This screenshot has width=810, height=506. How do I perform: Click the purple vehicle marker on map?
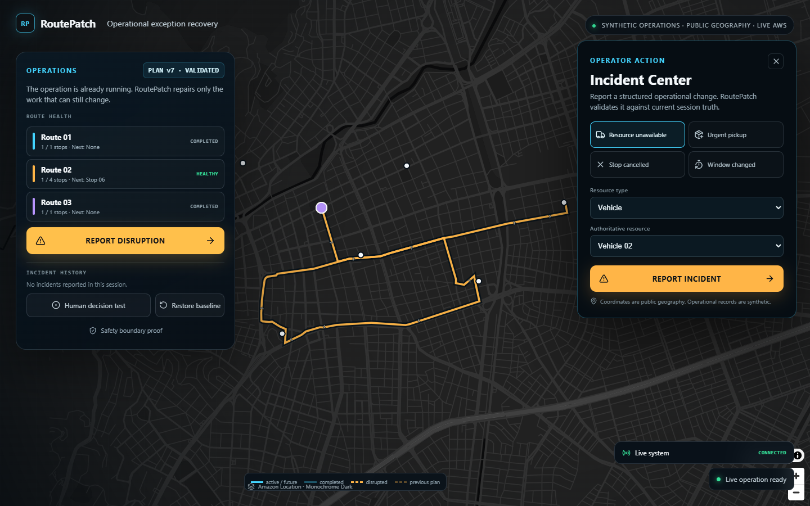[321, 208]
